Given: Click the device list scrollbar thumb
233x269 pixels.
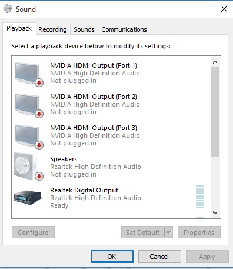Looking at the screenshot, I should (215, 112).
